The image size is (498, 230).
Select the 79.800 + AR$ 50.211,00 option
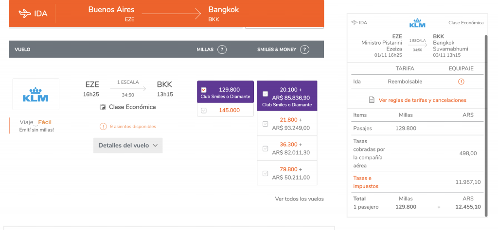pos(265,173)
